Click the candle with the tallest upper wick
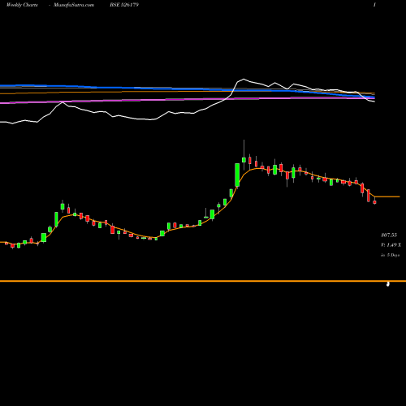Viewport: 406px width, 406px height. (x=244, y=160)
